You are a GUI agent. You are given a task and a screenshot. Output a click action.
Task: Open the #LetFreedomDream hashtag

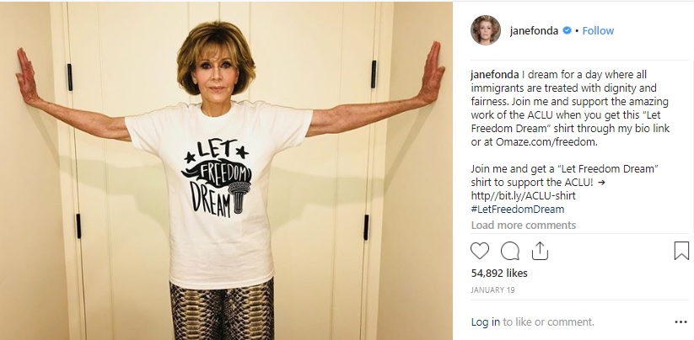point(518,209)
